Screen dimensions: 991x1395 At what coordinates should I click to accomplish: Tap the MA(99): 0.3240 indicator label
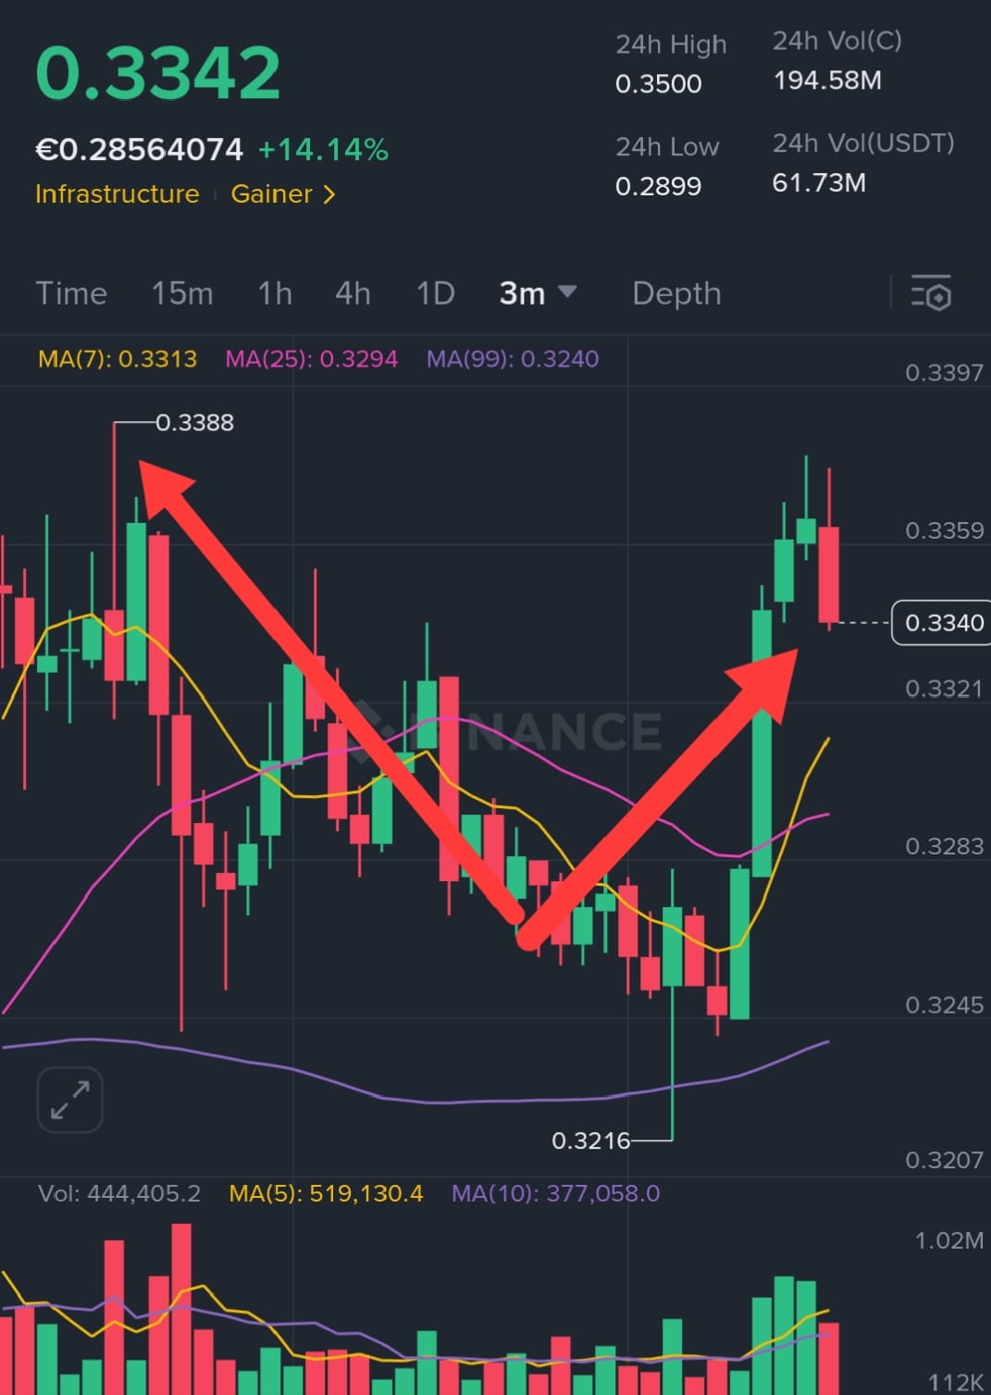coord(513,359)
